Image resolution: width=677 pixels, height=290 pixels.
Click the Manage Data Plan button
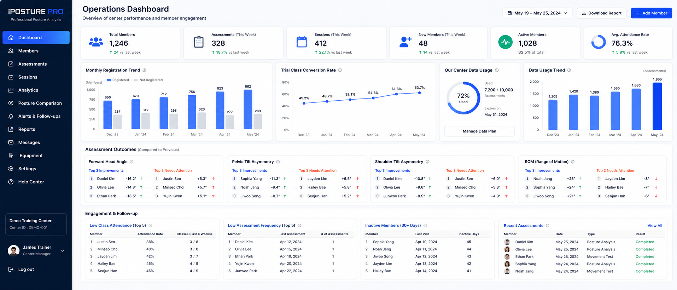(x=479, y=131)
